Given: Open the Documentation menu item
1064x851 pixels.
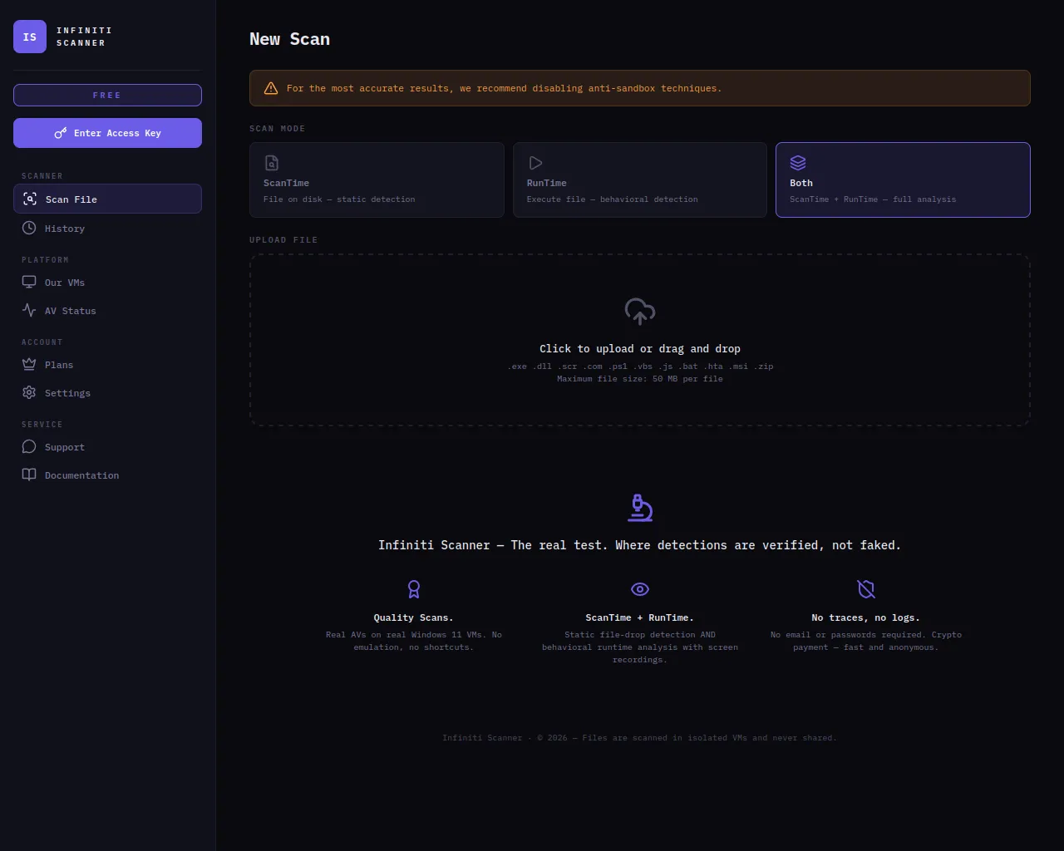Looking at the screenshot, I should point(81,475).
